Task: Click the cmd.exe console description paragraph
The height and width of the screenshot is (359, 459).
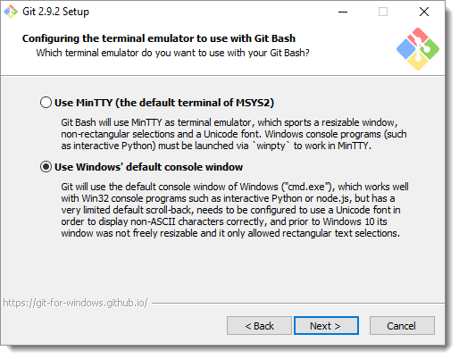Action: tap(235, 210)
